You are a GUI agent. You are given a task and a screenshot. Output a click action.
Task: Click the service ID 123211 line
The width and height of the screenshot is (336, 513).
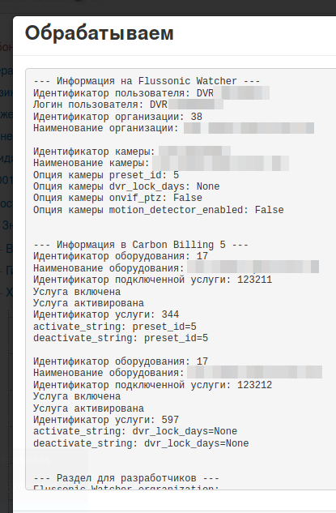pos(153,280)
